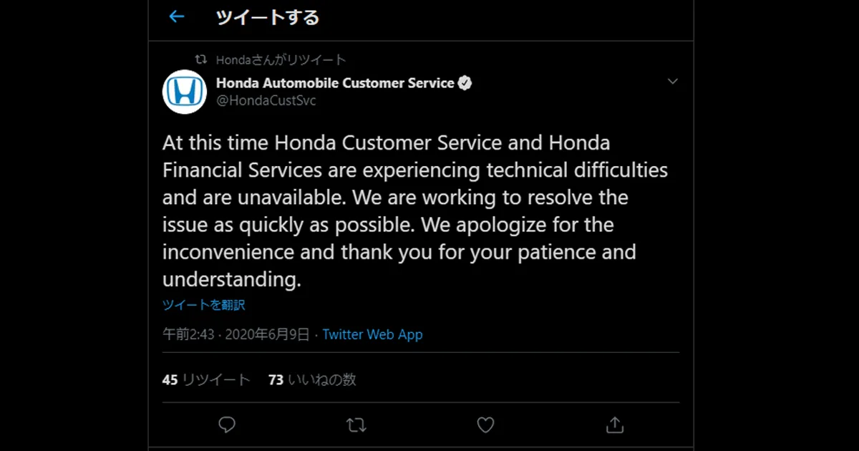This screenshot has width=859, height=451.
Task: Like the tweet using the heart icon
Action: pyautogui.click(x=485, y=425)
